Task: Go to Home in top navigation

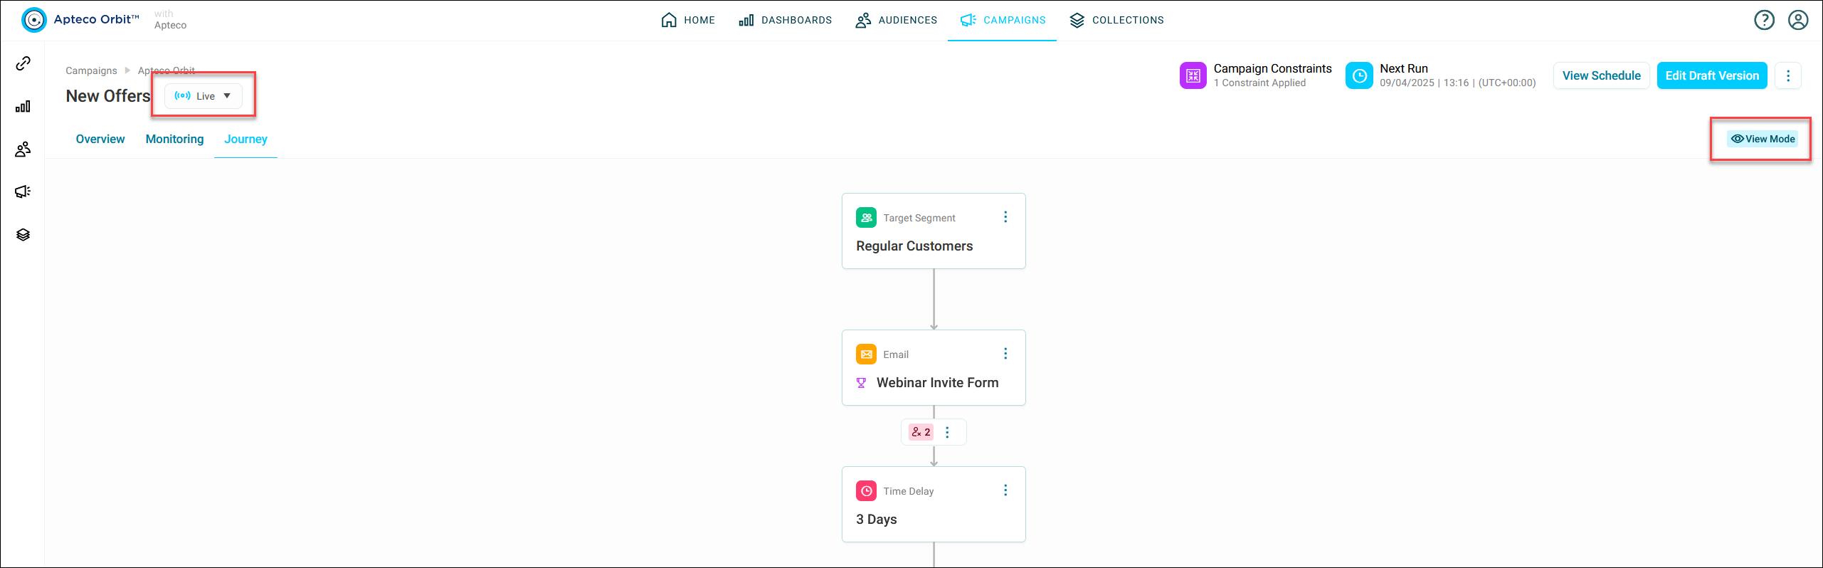Action: click(x=688, y=20)
